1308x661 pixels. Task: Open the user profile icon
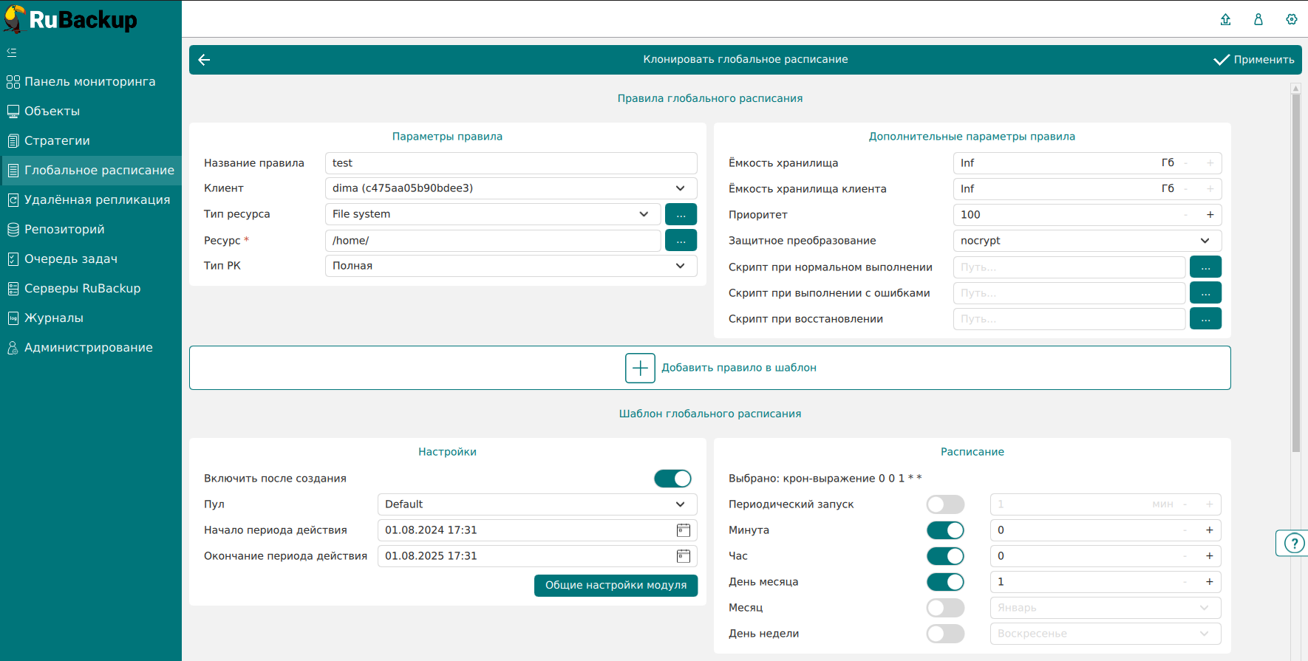pyautogui.click(x=1258, y=19)
